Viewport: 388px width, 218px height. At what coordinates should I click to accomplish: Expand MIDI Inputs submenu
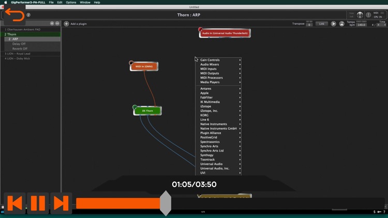(218, 69)
